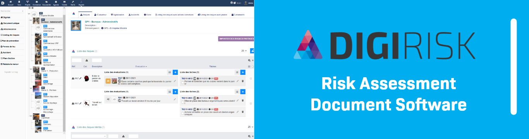This screenshot has width=529, height=139.
Task: Switch to the Accidents tab
Action: [x=134, y=14]
